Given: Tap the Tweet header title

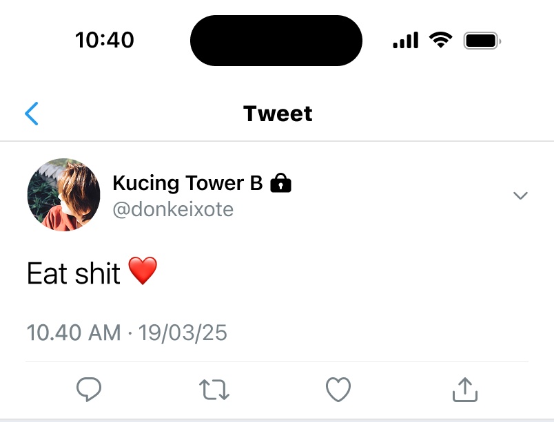Looking at the screenshot, I should click(x=278, y=114).
